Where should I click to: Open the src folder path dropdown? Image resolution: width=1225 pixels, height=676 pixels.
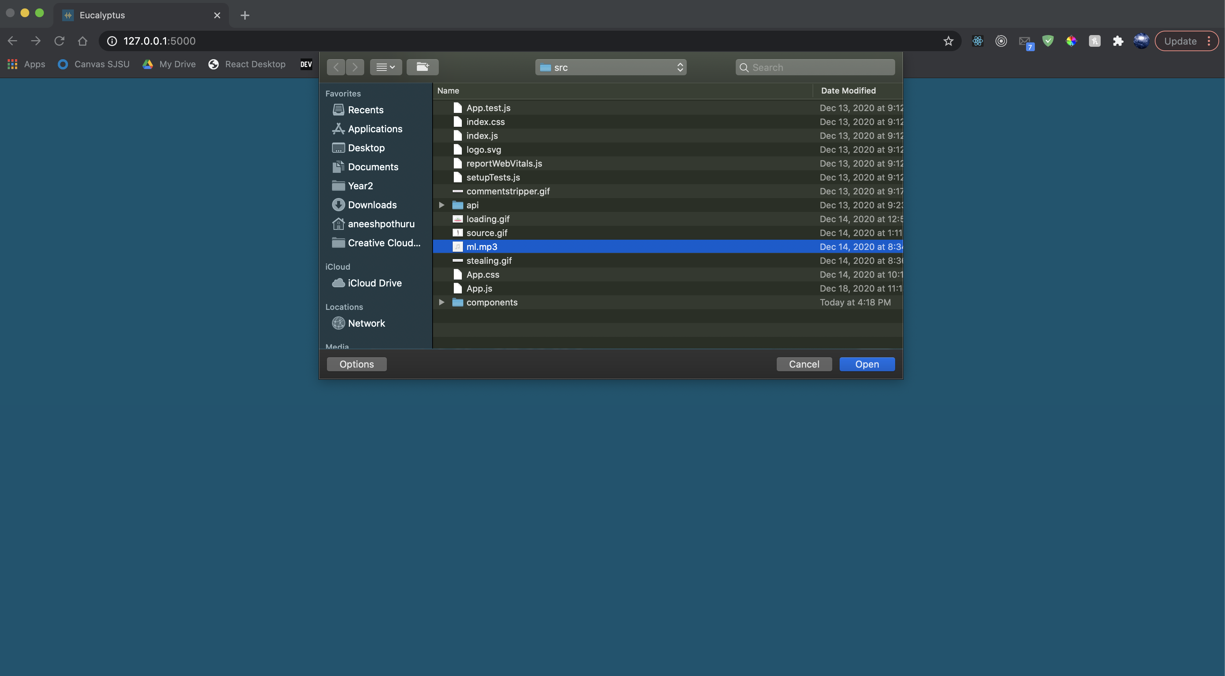click(x=611, y=68)
